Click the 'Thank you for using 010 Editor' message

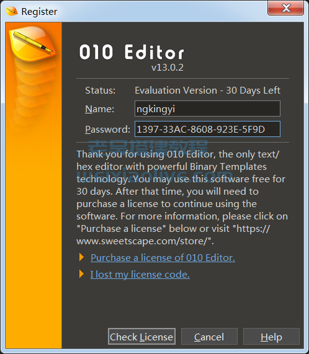[x=182, y=198]
